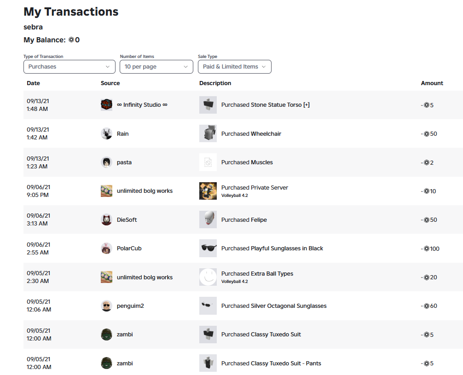Image resolution: width=463 pixels, height=375 pixels.
Task: Click the zambi source for Classy Tuxedo Suit
Action: tap(125, 335)
